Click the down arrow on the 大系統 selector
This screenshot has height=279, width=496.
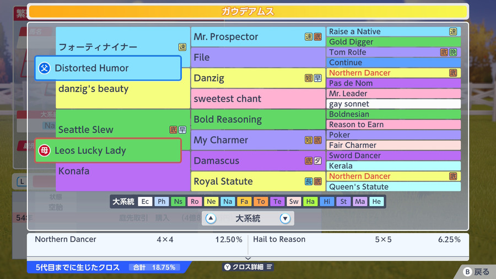point(285,218)
